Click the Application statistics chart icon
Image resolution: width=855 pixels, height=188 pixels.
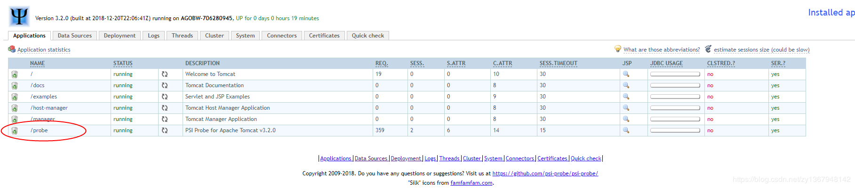(x=12, y=49)
